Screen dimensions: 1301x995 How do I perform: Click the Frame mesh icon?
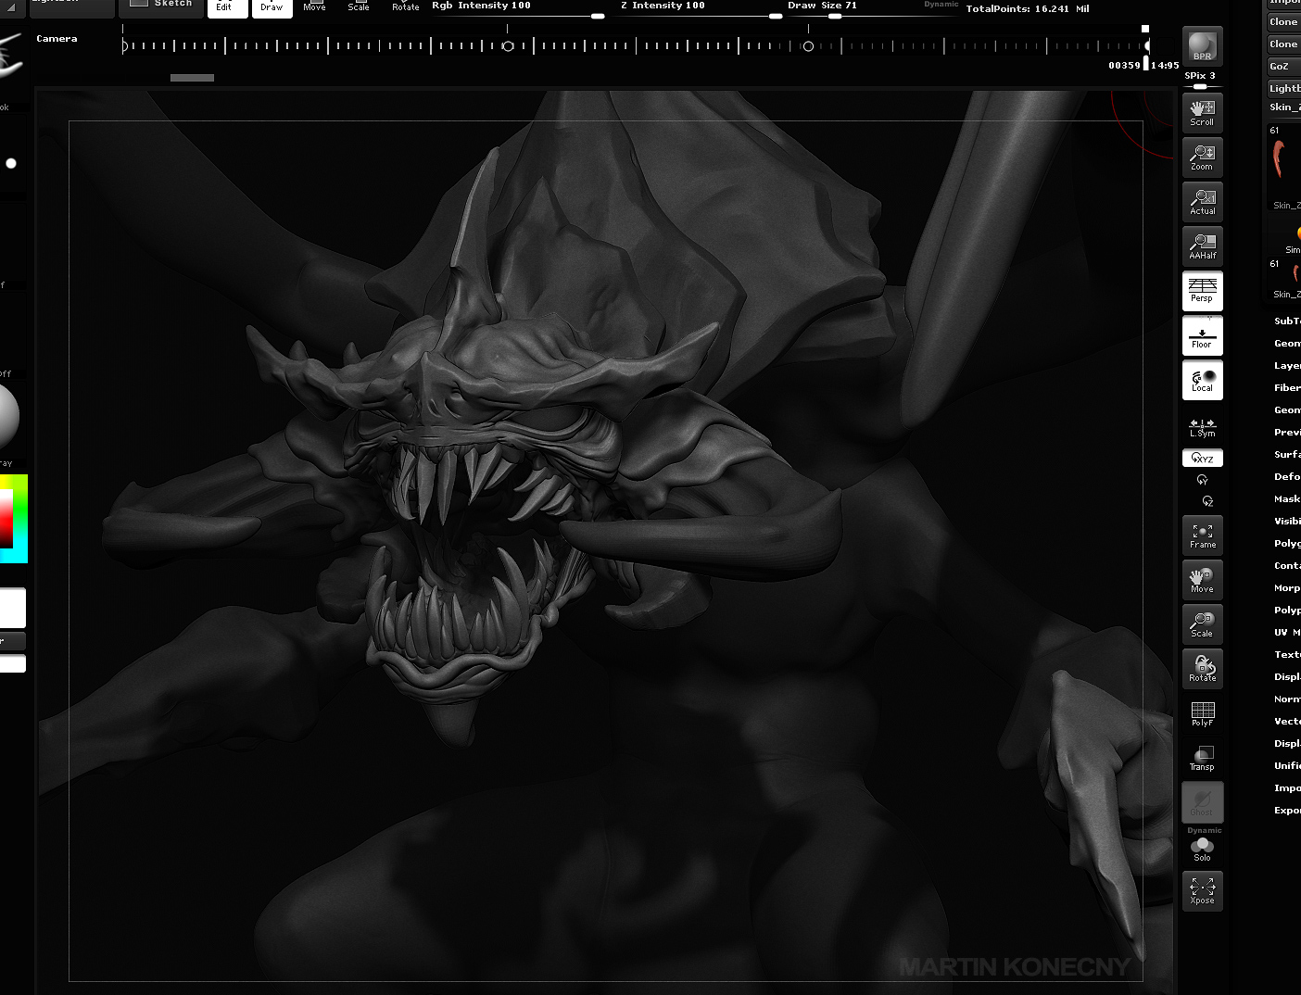(x=1202, y=535)
